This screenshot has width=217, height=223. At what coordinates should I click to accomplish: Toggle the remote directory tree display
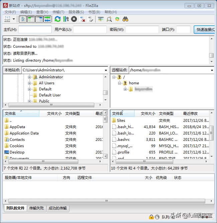39,19
